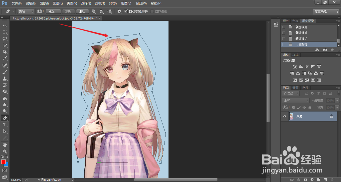Select the Blur tool
The image size is (341, 182).
point(5,104)
